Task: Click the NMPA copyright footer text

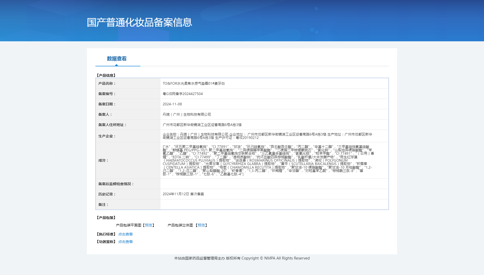Action: (x=242, y=258)
